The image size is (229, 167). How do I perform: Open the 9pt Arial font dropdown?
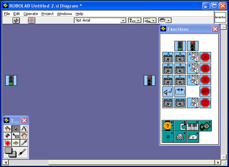click(100, 20)
